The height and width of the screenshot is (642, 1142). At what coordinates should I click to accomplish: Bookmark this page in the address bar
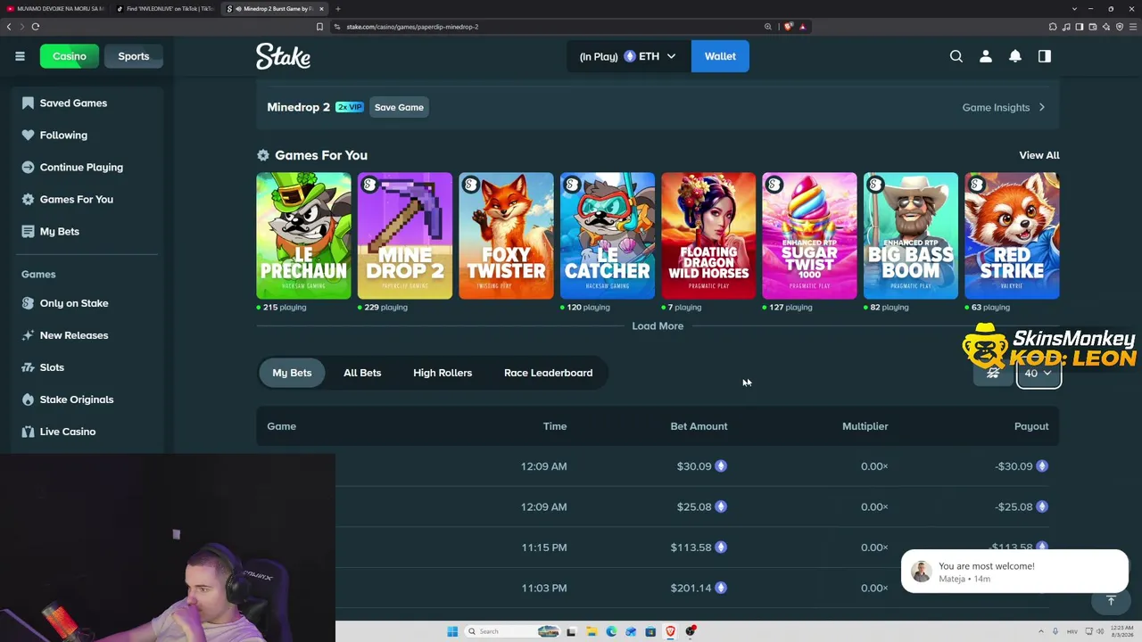[319, 27]
